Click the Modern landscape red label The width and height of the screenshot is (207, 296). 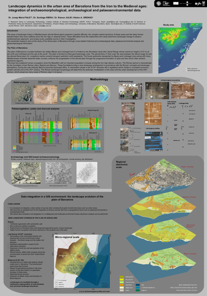point(187,167)
